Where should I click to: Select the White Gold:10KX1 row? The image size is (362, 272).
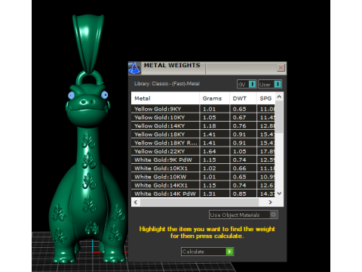(x=203, y=168)
